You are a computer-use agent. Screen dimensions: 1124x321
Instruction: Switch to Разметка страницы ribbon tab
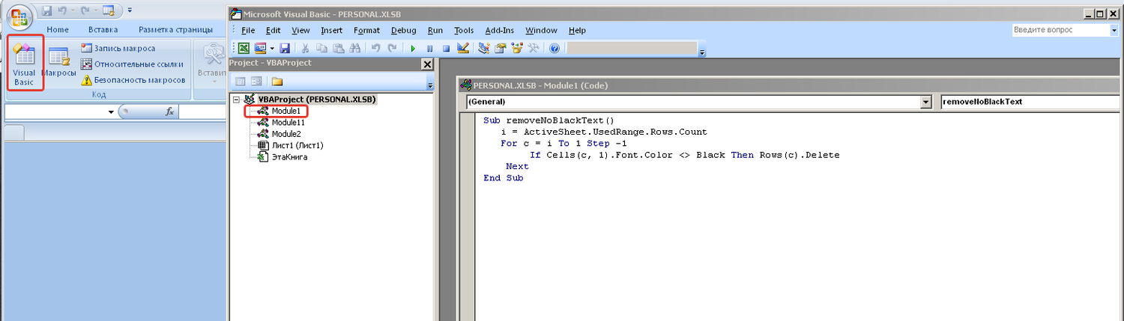pos(175,30)
